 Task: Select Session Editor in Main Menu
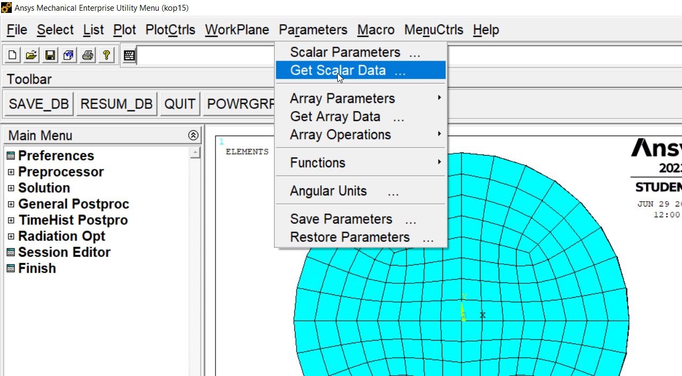pos(64,253)
